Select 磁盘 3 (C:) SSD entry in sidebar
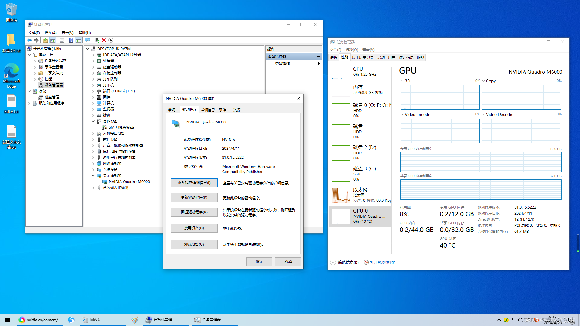Screen dimensions: 580x326 [360, 174]
